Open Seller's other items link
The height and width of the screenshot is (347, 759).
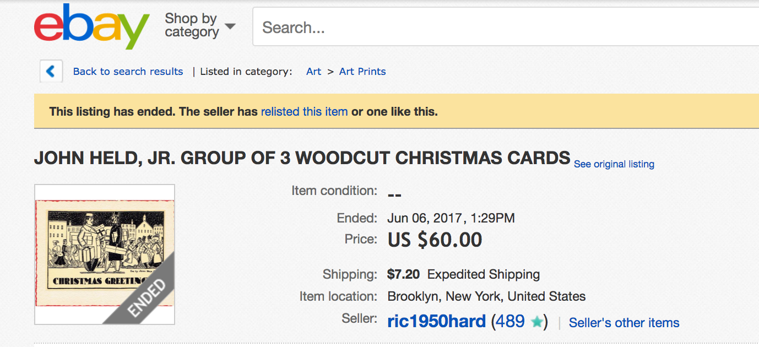(624, 323)
